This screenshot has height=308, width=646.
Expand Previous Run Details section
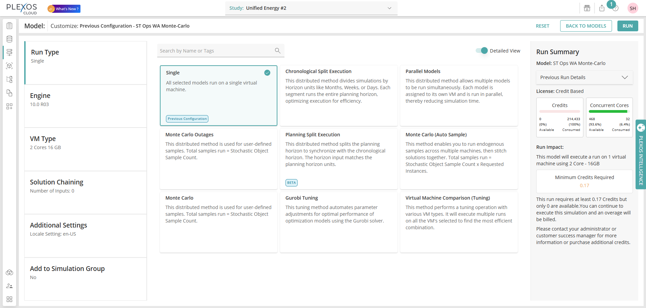584,77
